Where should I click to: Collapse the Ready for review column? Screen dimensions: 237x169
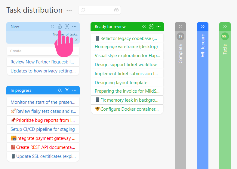tap(144, 26)
